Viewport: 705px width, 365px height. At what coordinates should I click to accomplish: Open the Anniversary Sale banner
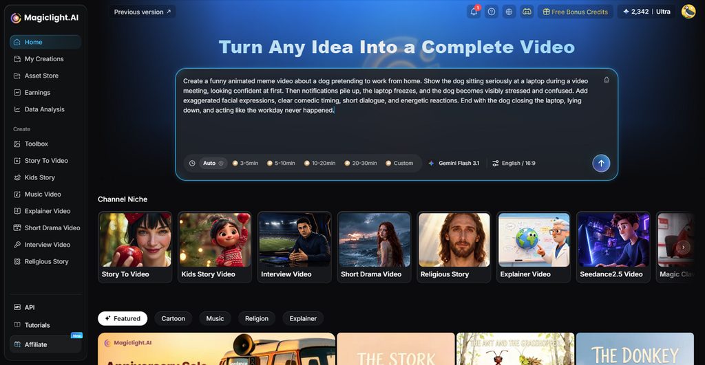(216, 349)
